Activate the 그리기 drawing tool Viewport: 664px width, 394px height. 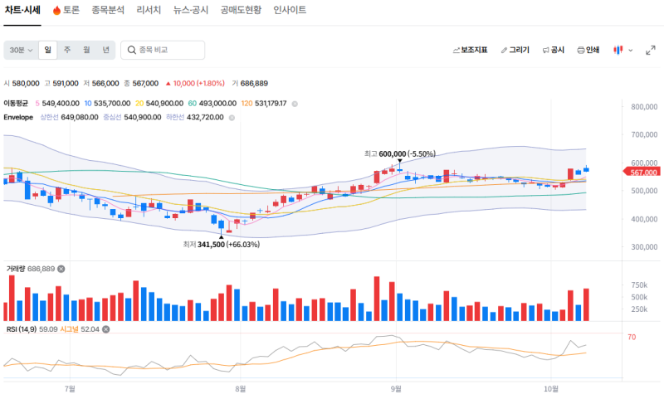pos(515,50)
